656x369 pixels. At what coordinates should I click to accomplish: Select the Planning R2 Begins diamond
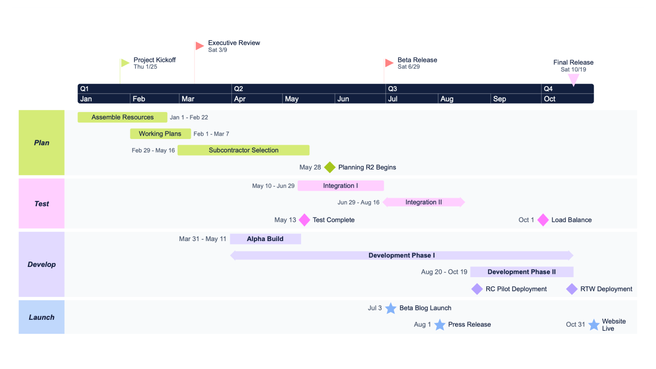click(330, 167)
